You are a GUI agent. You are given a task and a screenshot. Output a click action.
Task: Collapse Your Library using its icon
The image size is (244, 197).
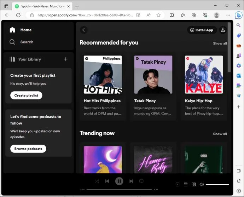12,59
